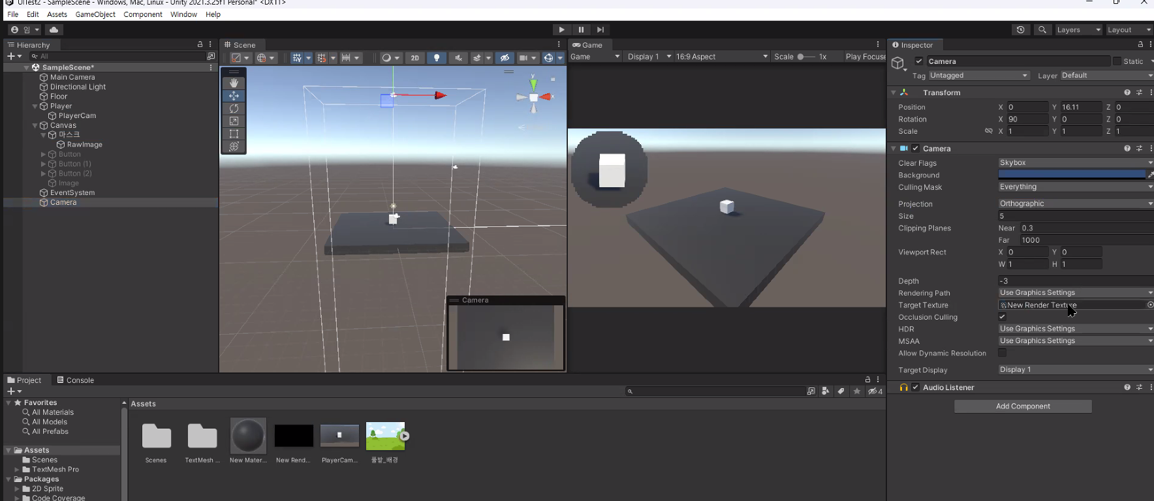1154x501 pixels.
Task: Select the Rect tool
Action: coord(234,134)
